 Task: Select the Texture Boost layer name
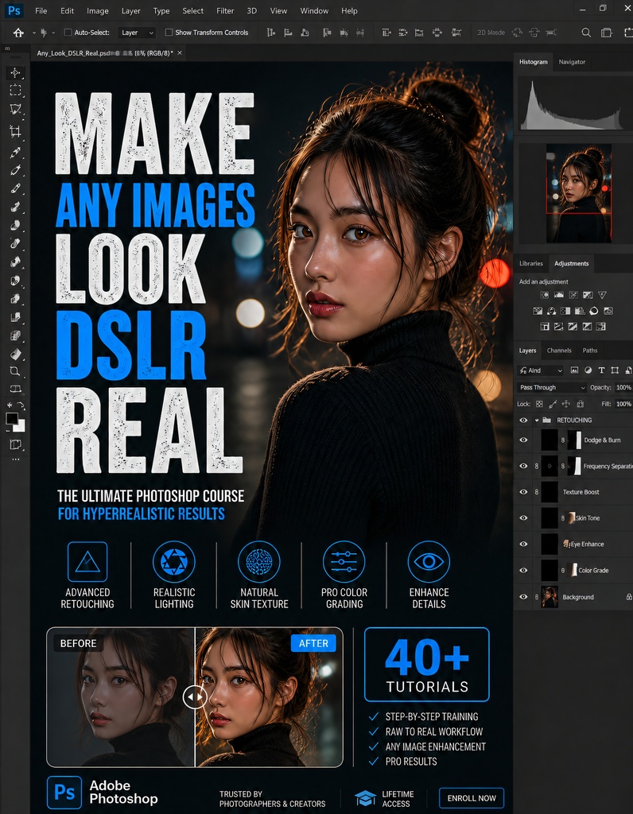[x=581, y=491]
